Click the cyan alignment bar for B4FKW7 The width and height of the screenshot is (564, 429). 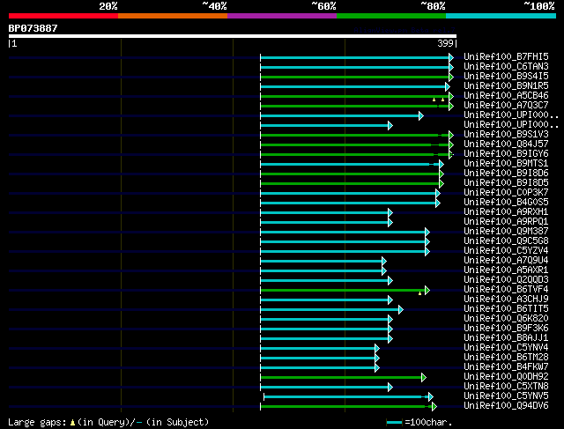[x=318, y=368]
